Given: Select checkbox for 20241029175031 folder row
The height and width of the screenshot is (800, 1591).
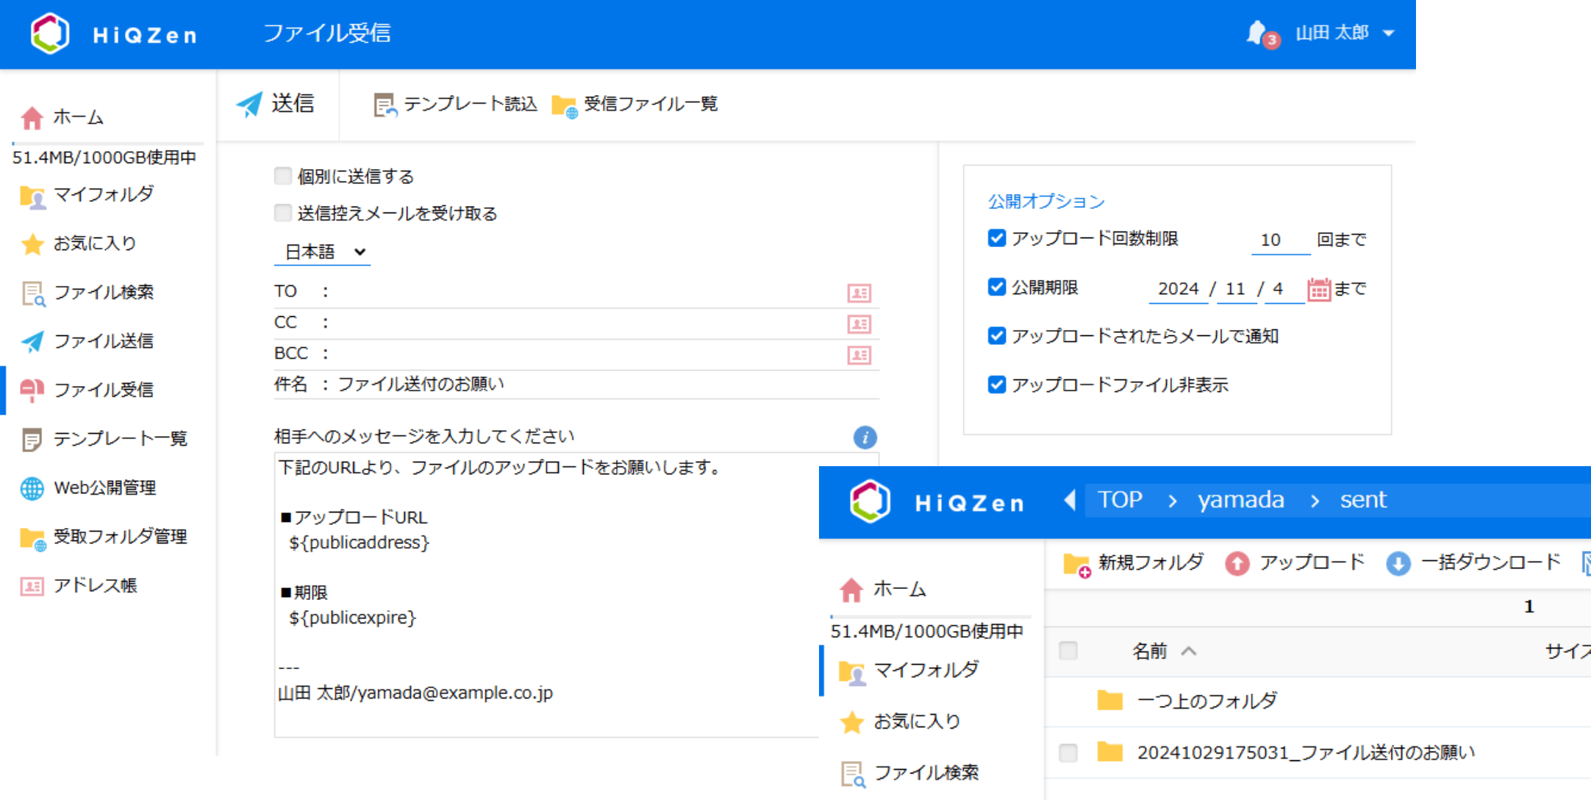Looking at the screenshot, I should [x=1068, y=753].
